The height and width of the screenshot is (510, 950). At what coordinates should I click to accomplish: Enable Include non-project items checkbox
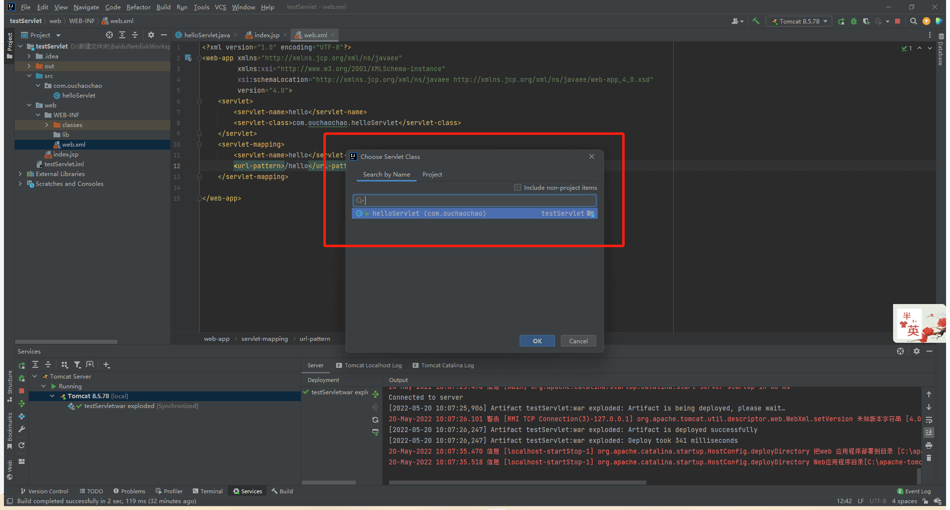517,187
